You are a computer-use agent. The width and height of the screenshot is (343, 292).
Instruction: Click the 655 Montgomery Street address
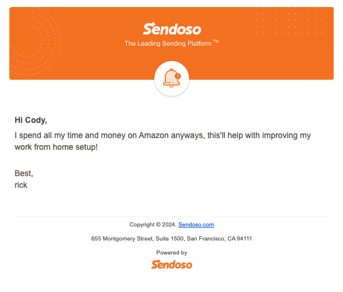pos(172,239)
